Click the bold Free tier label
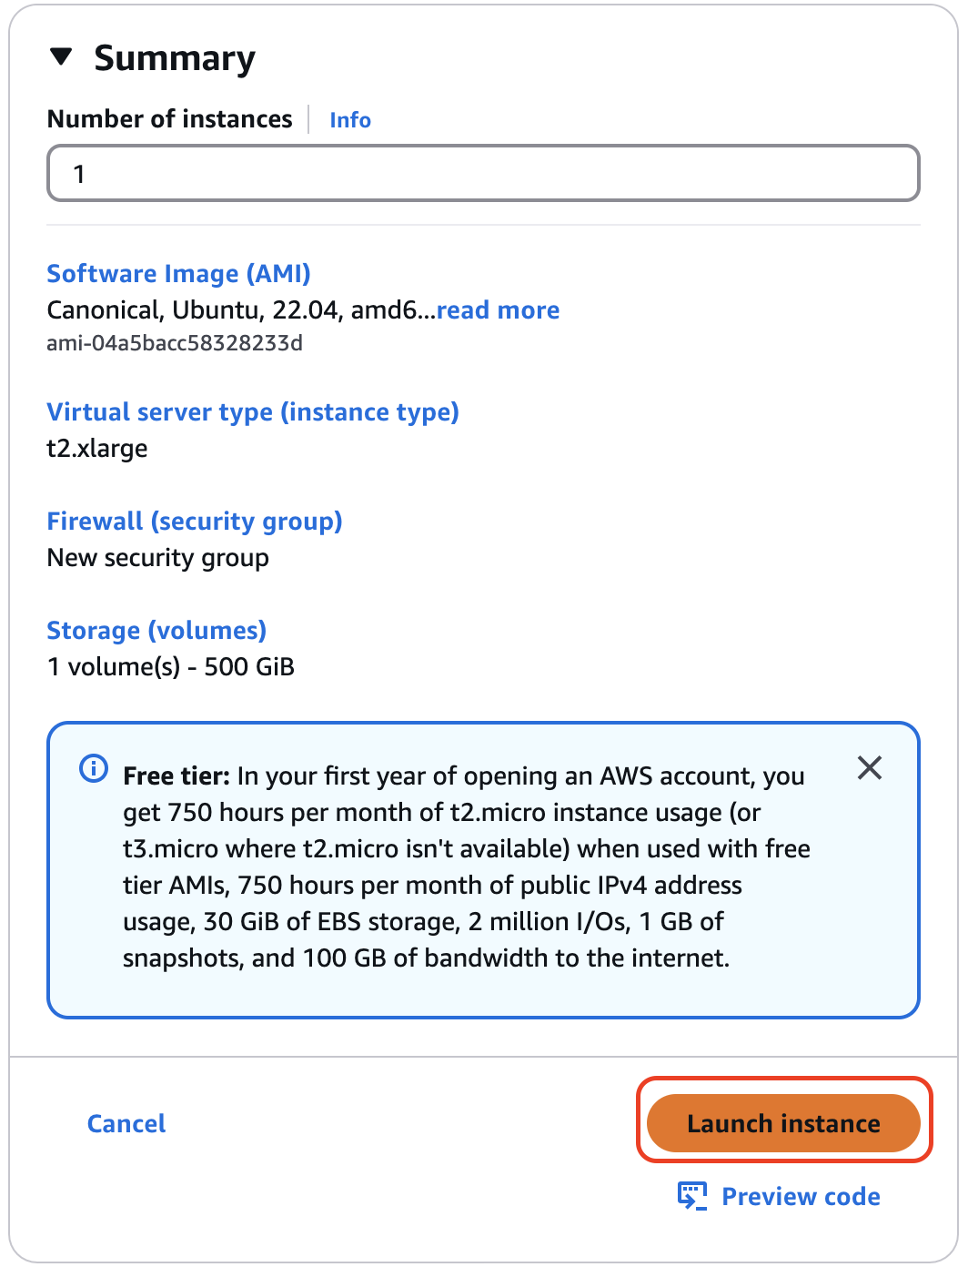Screen dimensions: 968x1267 [x=176, y=775]
